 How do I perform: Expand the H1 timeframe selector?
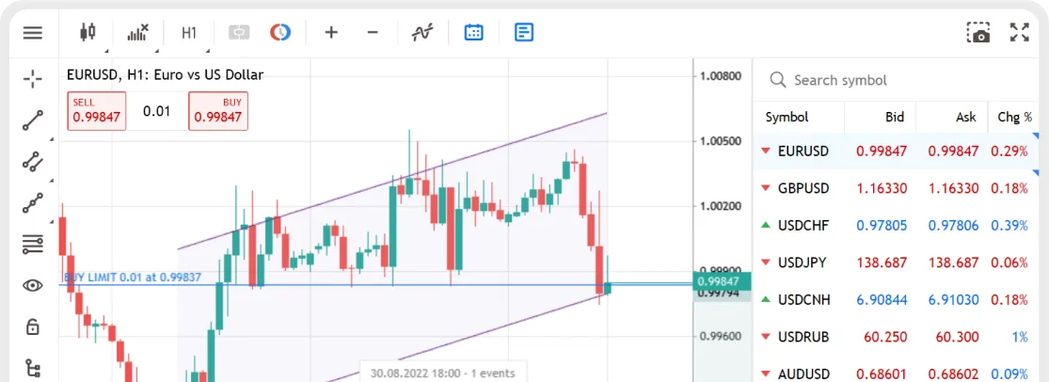pos(189,33)
